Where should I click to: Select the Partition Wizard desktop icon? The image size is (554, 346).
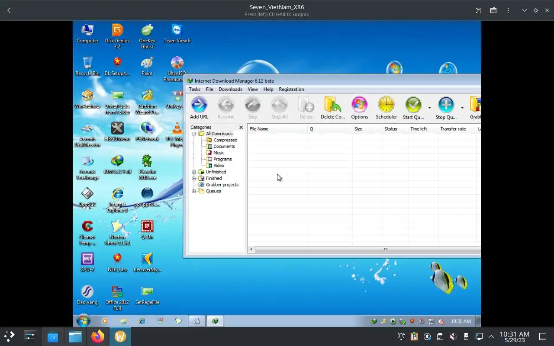(x=147, y=102)
